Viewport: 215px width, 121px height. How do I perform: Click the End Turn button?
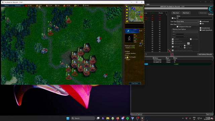(x=135, y=83)
